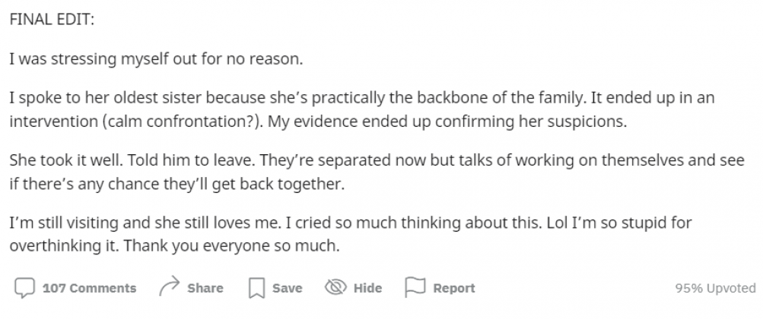Click the Thank you everyone so much sentence
763x319 pixels.
point(231,245)
